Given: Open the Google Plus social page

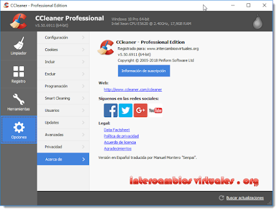Looking at the screenshot, I should [141, 110].
